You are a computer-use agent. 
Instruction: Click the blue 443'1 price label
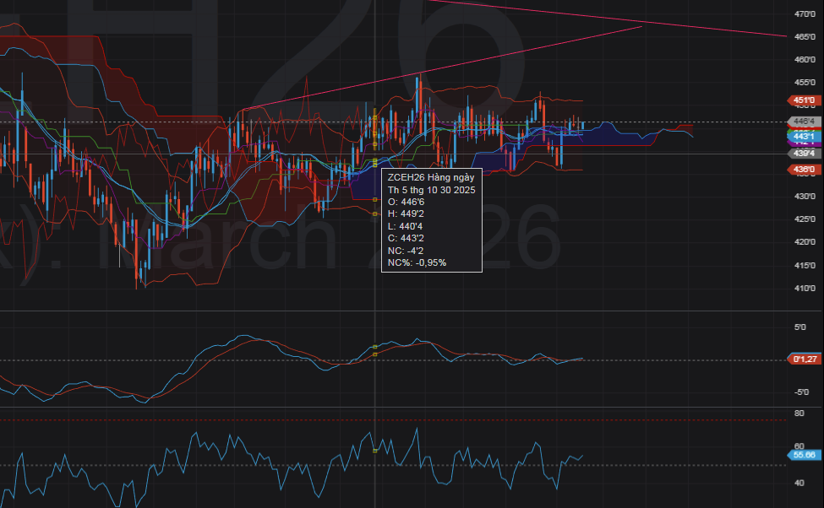(804, 136)
